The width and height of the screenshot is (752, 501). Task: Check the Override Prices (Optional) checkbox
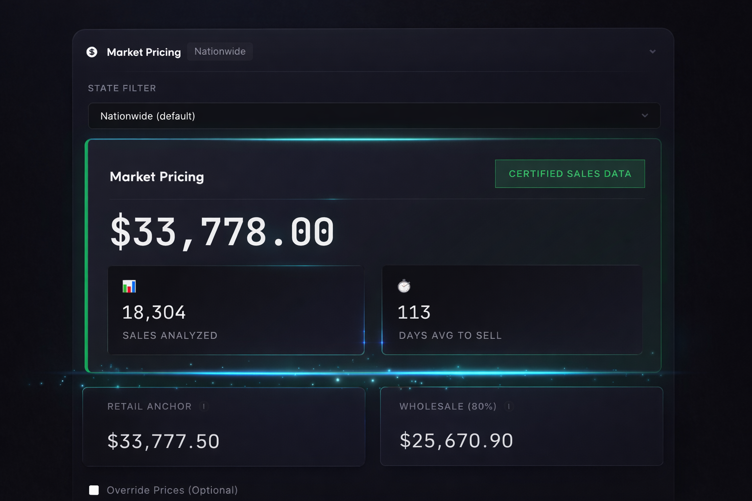tap(94, 490)
